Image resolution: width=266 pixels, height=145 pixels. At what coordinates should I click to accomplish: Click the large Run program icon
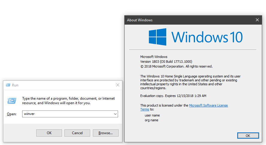[x=12, y=100]
